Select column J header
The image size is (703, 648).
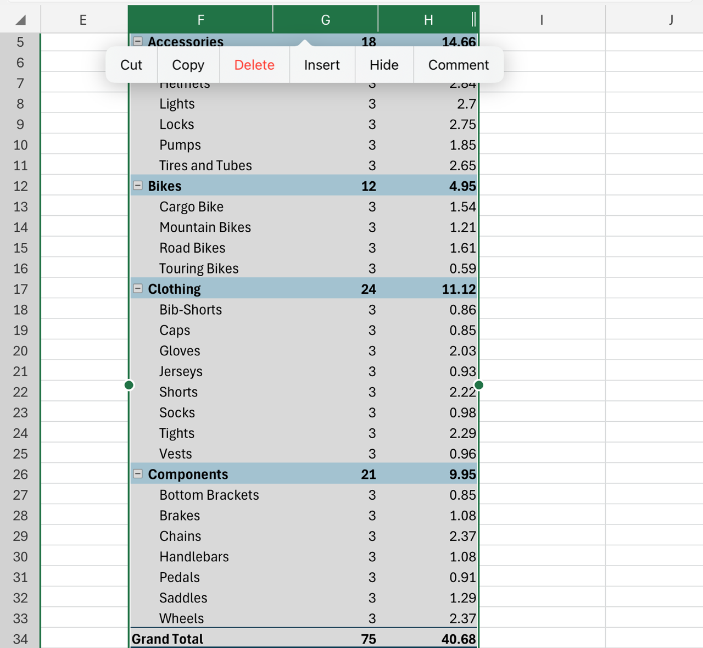coord(671,19)
